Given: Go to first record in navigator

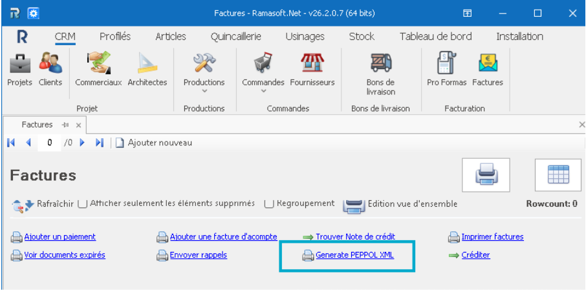Looking at the screenshot, I should 11,143.
